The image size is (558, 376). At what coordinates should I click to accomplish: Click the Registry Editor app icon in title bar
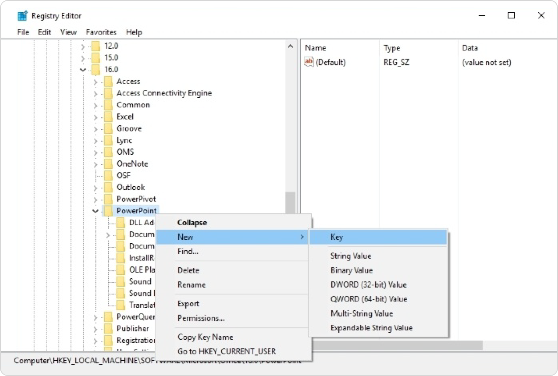click(22, 16)
